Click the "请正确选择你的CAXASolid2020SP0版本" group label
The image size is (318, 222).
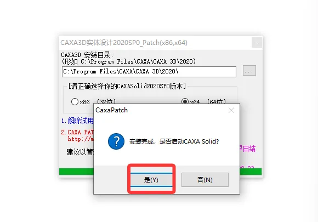tap(127, 86)
